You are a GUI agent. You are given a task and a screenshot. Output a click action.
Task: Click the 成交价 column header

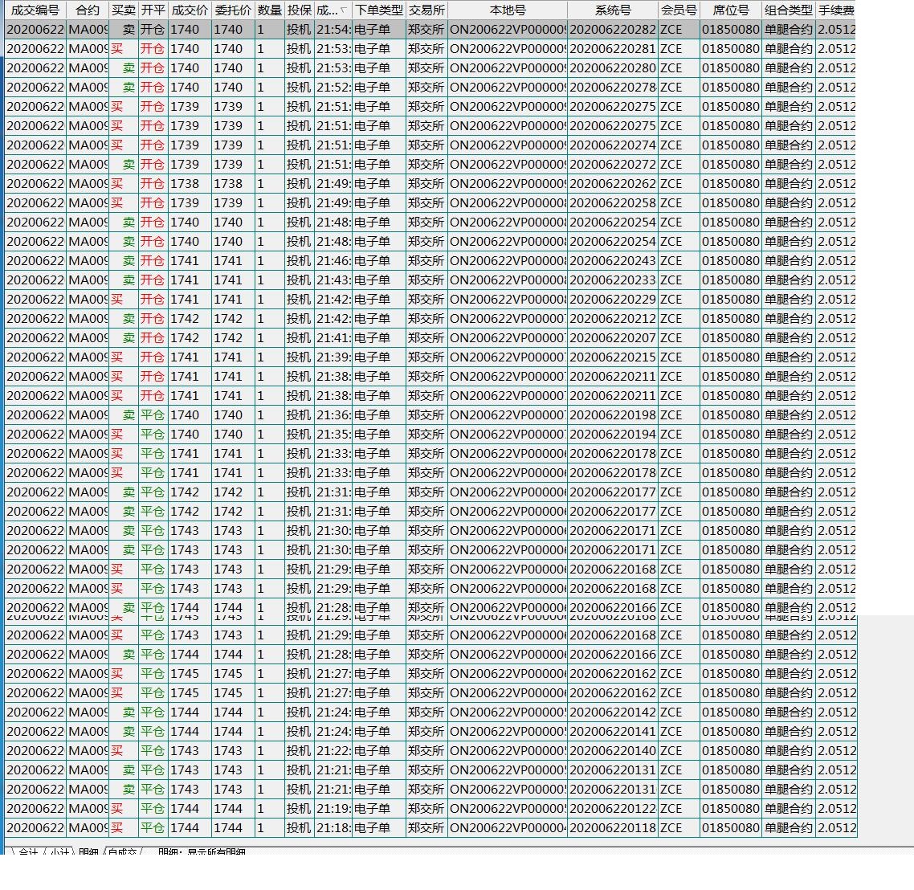pos(190,10)
